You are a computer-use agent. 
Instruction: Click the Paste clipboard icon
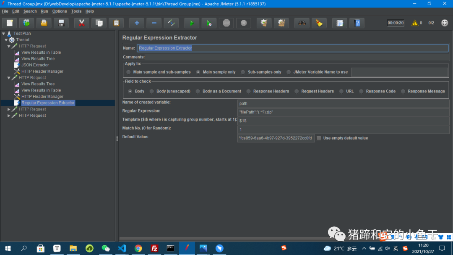pos(116,23)
